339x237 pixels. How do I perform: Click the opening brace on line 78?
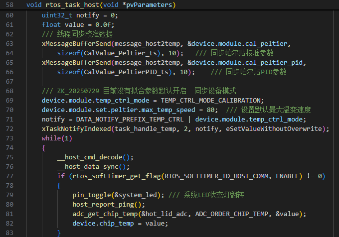59,186
